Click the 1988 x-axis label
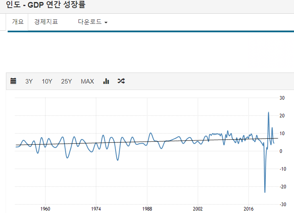 pos(147,209)
